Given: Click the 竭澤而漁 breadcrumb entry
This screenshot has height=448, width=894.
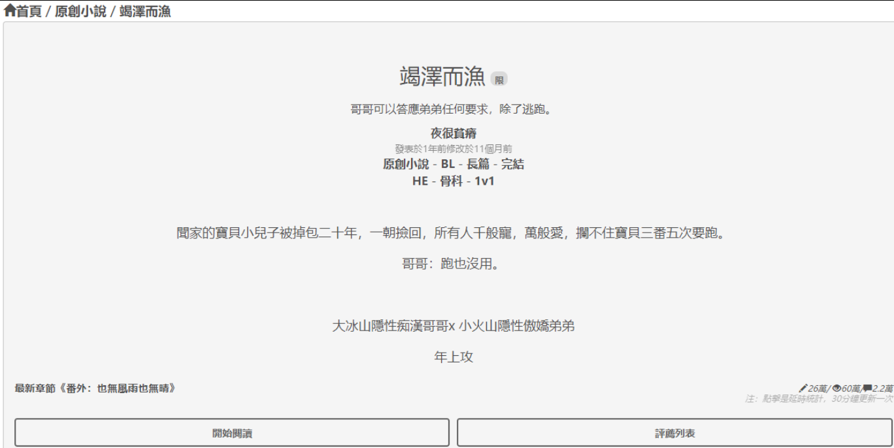Looking at the screenshot, I should tap(145, 12).
